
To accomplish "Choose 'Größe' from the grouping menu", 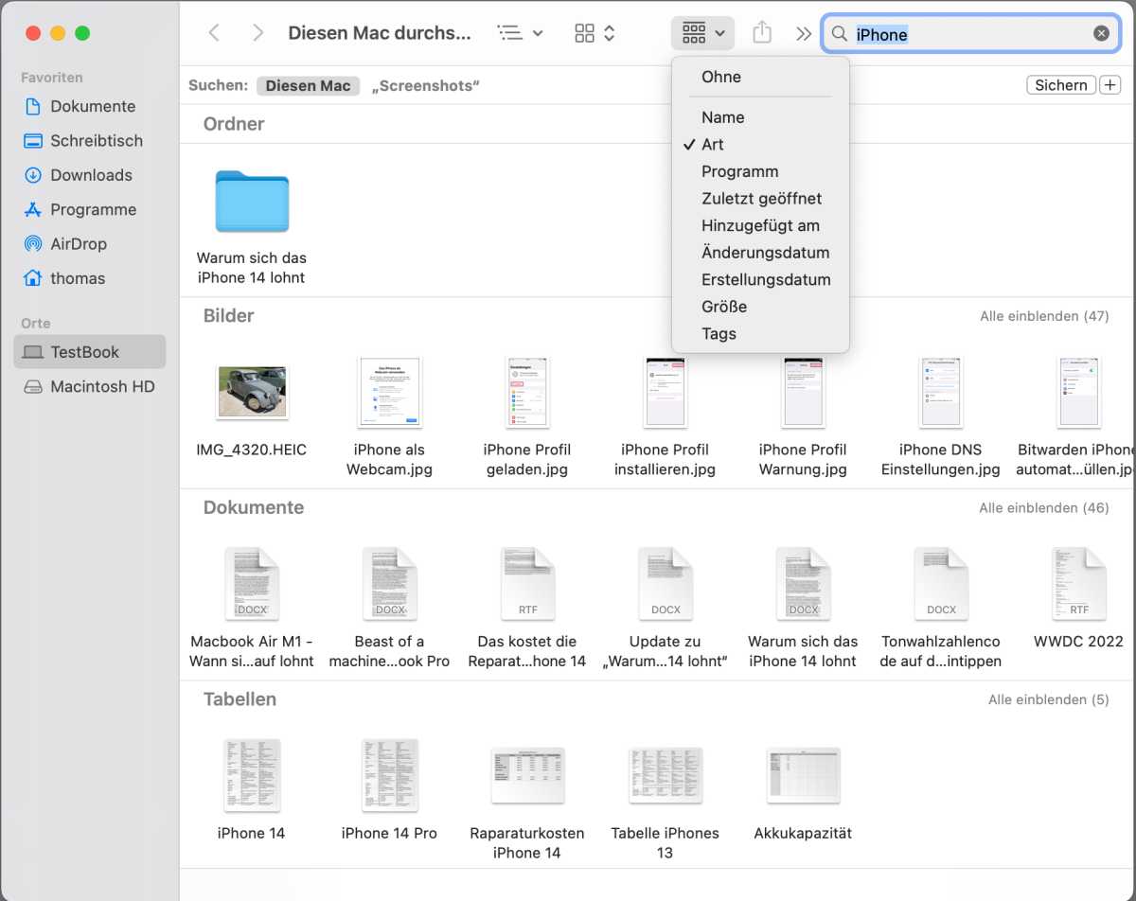I will (x=724, y=307).
